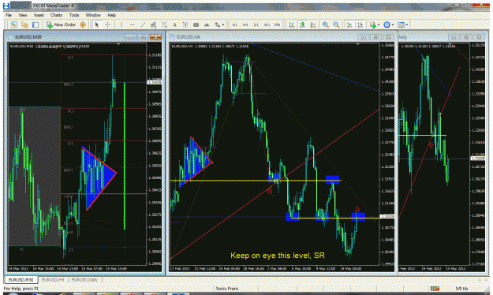The height and width of the screenshot is (295, 493).
Task: Switch chart to H4 timeframe
Action: coord(245,24)
